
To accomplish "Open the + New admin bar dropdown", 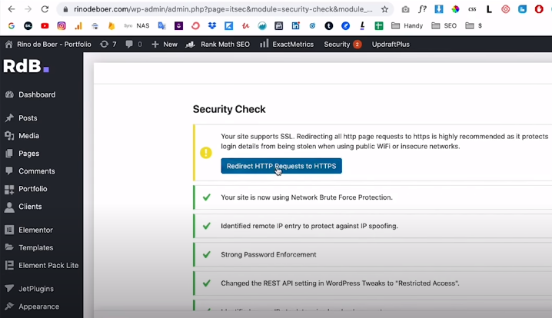I will click(x=165, y=45).
